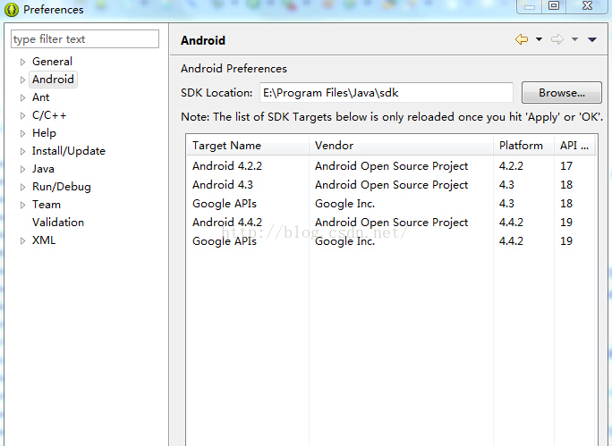This screenshot has width=612, height=446.
Task: Expand the Ant tree node
Action: 22,97
